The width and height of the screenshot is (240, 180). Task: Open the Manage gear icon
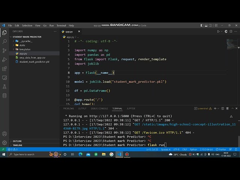click(x=4, y=142)
